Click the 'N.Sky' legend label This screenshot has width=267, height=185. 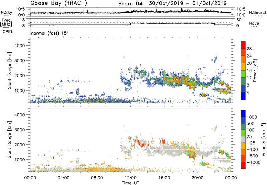point(6,12)
